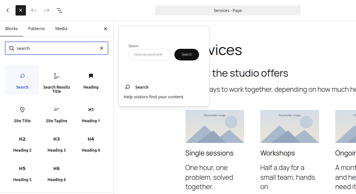Click 'One hour, one problem, solved together.' text
Viewport: 356px width, 194px height.
click(209, 177)
